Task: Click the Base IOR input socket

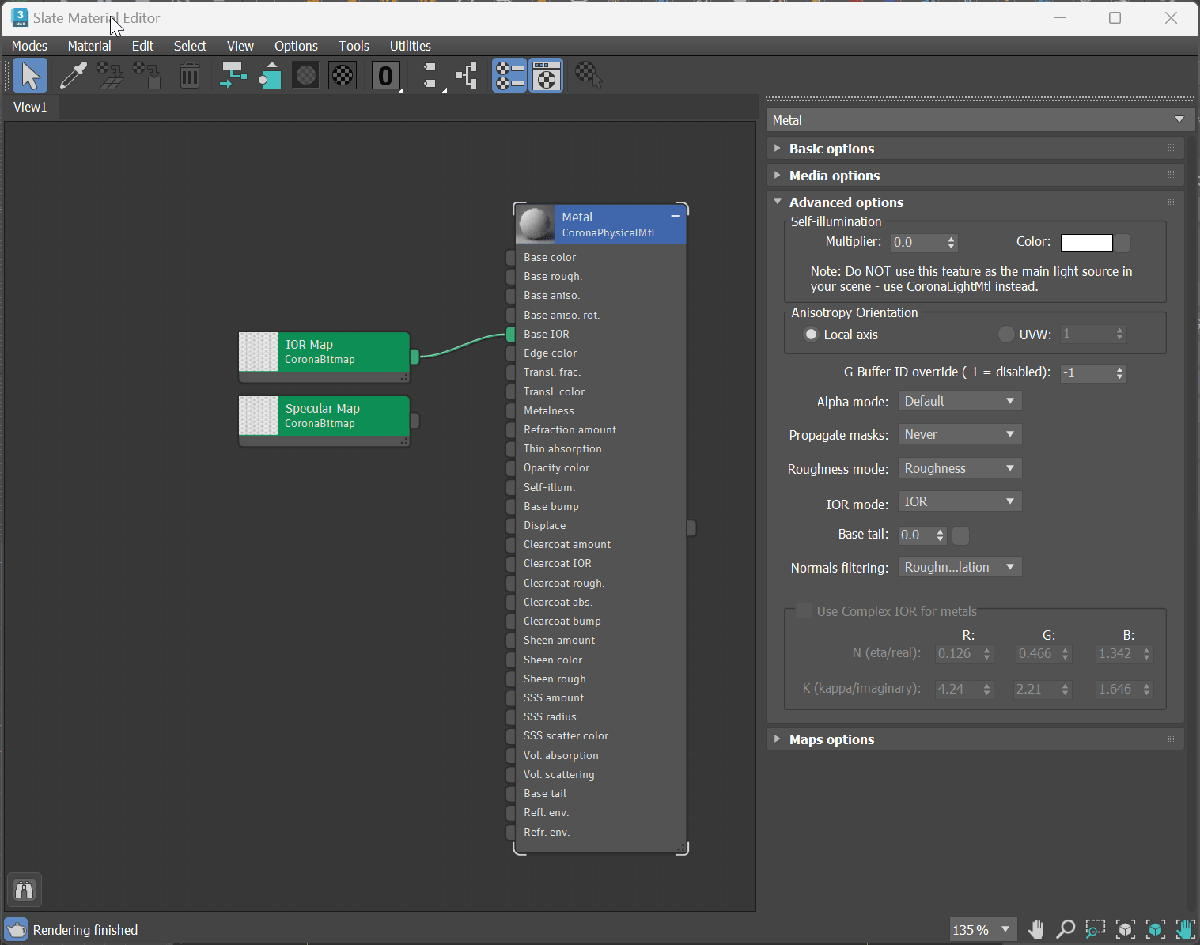Action: click(511, 335)
